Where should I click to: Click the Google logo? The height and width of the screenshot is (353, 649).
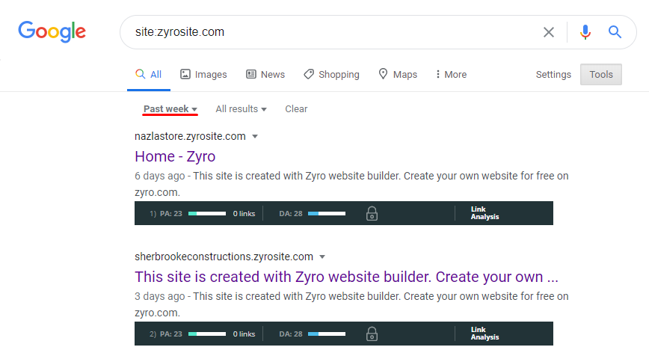pyautogui.click(x=52, y=32)
